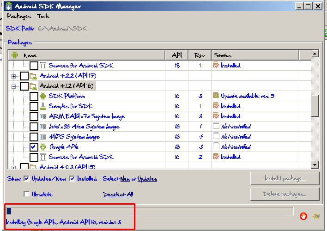
Task: Click the scrollbar up arrow in package list
Action: 315,54
